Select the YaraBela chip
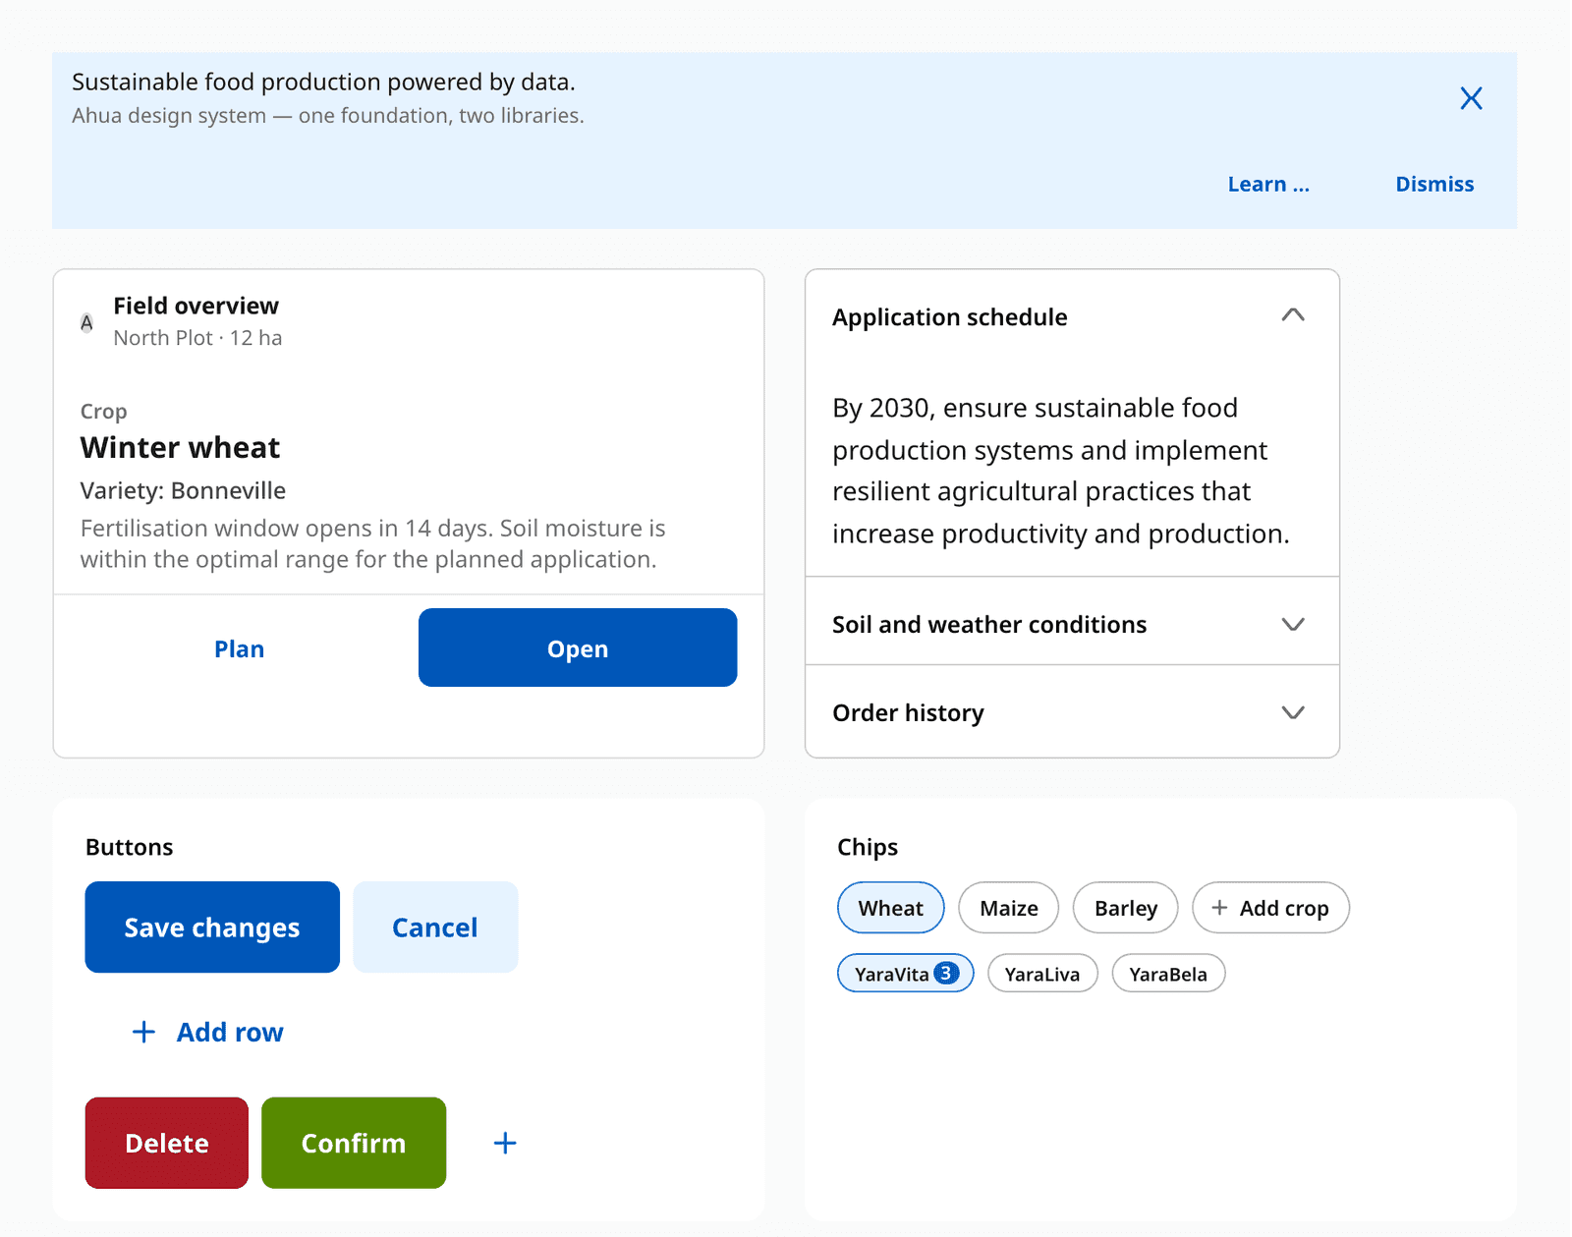1572x1237 pixels. (1168, 974)
